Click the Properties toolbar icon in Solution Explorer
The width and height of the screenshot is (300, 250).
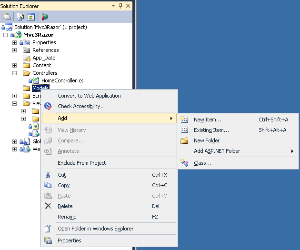[7, 17]
